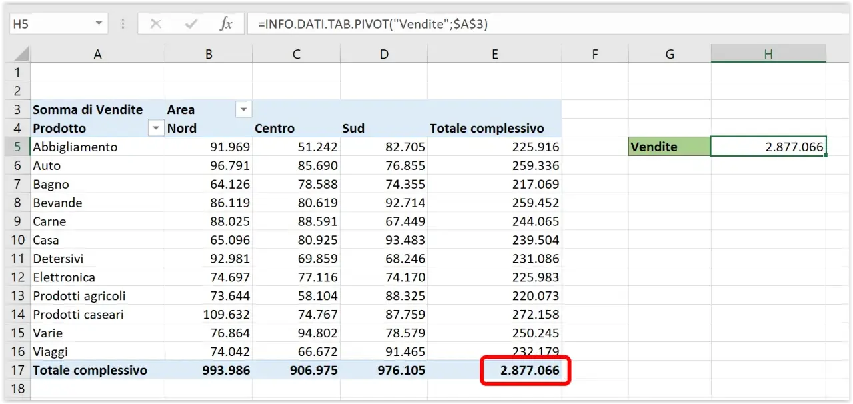
Task: Open the Name Box dropdown arrow
Action: (x=99, y=23)
